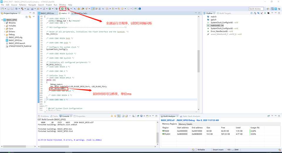Select main(void) : int in Outline

217,25
